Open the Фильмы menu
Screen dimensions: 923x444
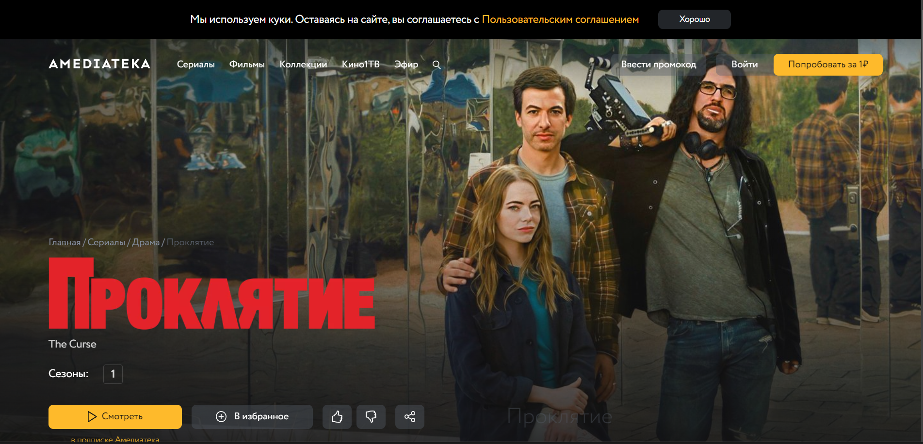247,64
